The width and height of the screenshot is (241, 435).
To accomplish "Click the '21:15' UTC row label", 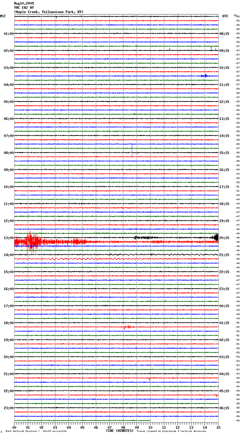I will tap(224, 255).
